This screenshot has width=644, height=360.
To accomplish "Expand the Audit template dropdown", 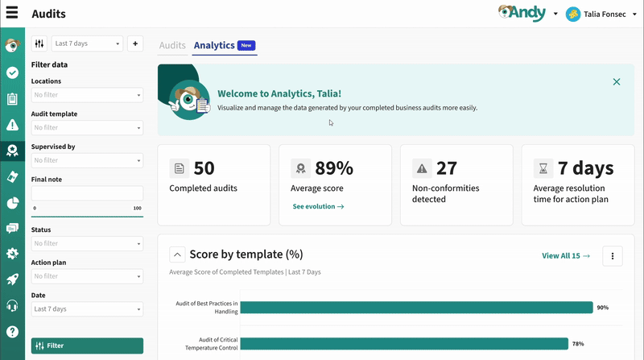I will click(x=87, y=127).
